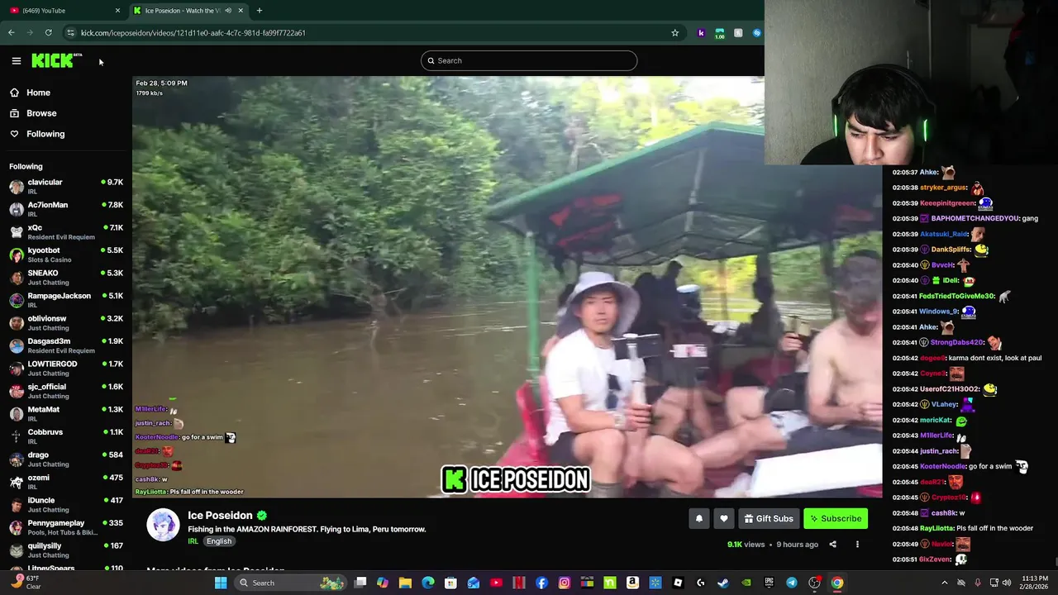1058x595 pixels.
Task: Open a new browser tab
Action: point(260,11)
